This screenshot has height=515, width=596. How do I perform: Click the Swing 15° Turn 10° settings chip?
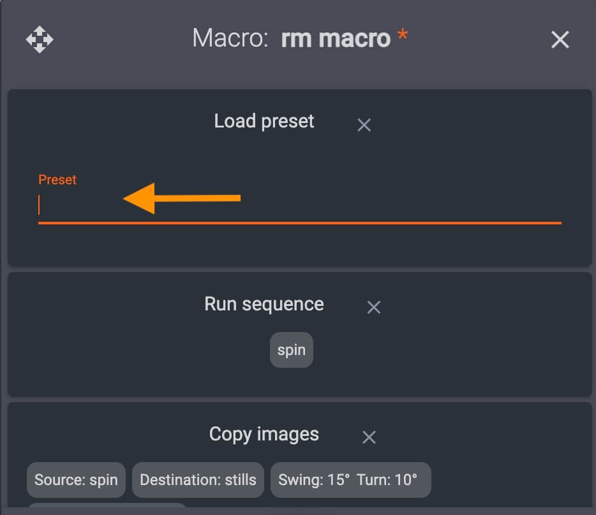click(350, 480)
